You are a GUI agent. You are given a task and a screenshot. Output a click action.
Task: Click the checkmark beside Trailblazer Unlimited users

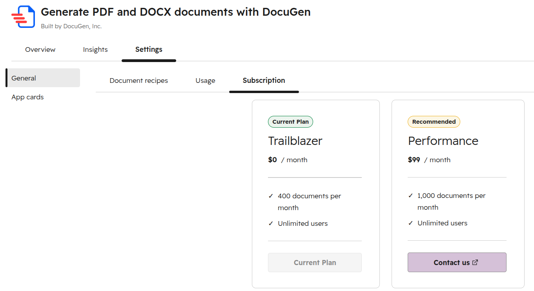click(x=271, y=223)
